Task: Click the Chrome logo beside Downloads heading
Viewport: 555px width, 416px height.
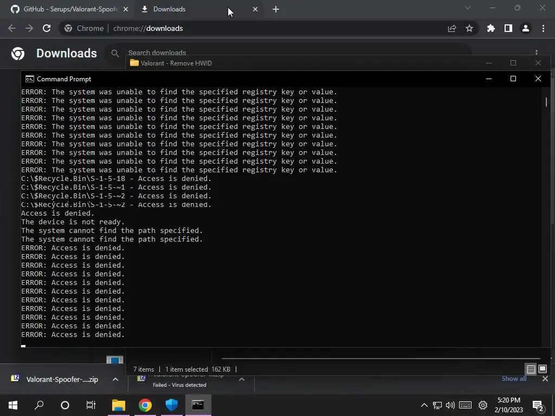Action: (x=18, y=54)
